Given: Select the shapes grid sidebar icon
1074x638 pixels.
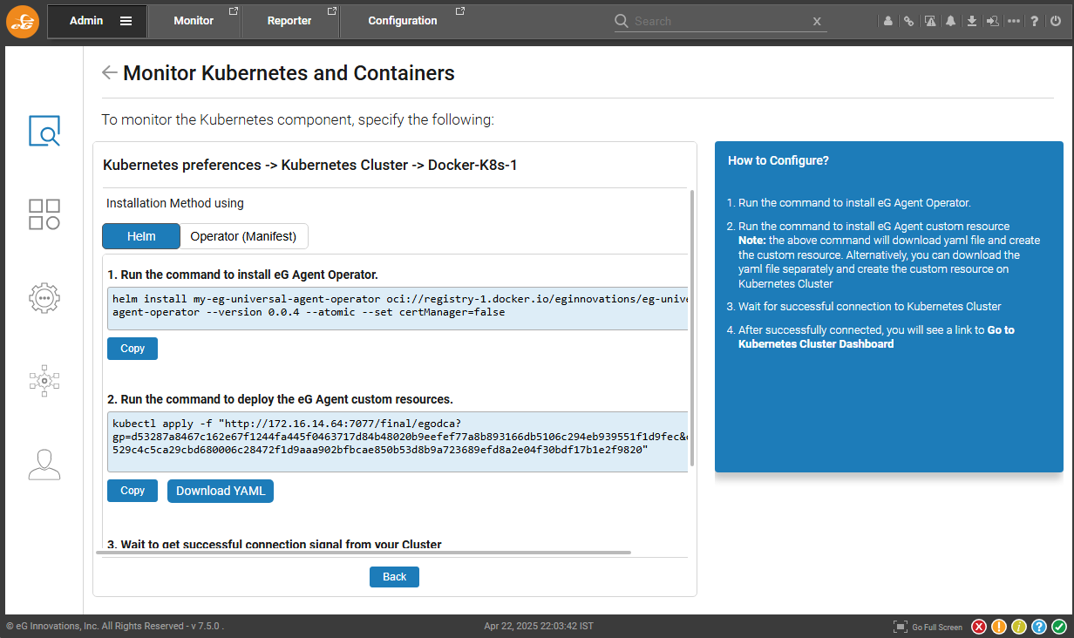Looking at the screenshot, I should pyautogui.click(x=44, y=214).
